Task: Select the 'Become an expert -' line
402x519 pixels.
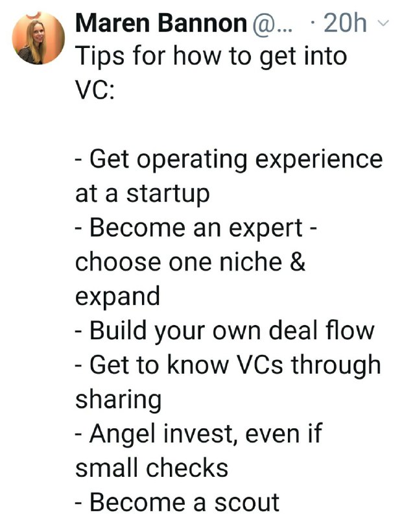Action: [x=196, y=228]
